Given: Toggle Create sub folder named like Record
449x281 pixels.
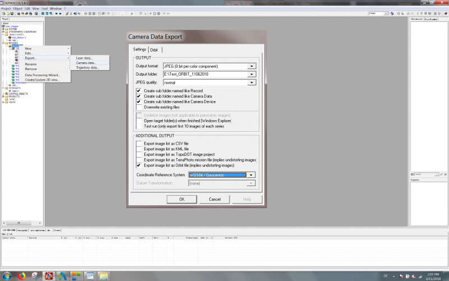Looking at the screenshot, I should coord(139,91).
